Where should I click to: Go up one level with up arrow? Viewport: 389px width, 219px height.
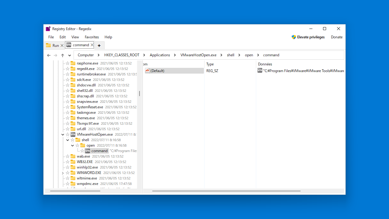(63, 55)
